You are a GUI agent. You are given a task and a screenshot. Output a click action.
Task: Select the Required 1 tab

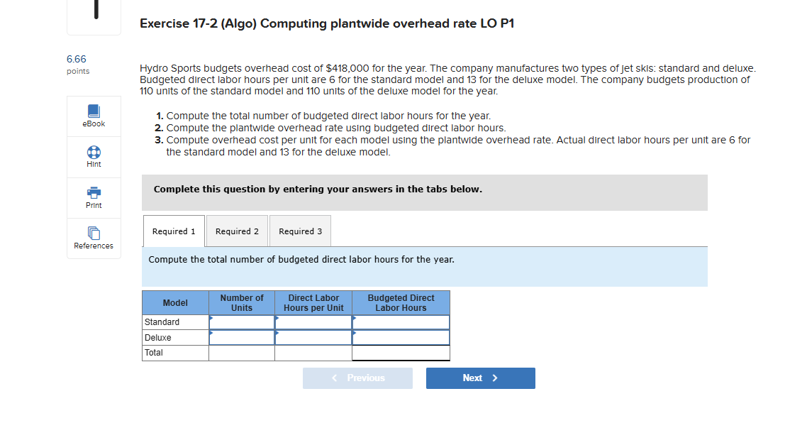(173, 231)
